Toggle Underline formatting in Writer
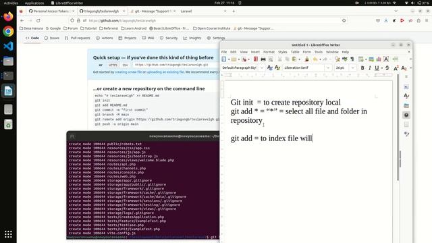 pyautogui.click(x=377, y=67)
